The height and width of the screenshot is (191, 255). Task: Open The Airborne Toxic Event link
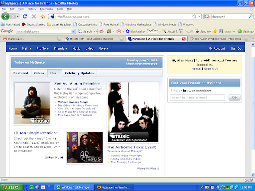click(131, 147)
